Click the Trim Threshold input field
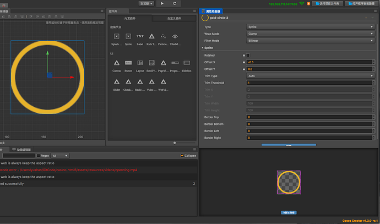 pos(310,83)
